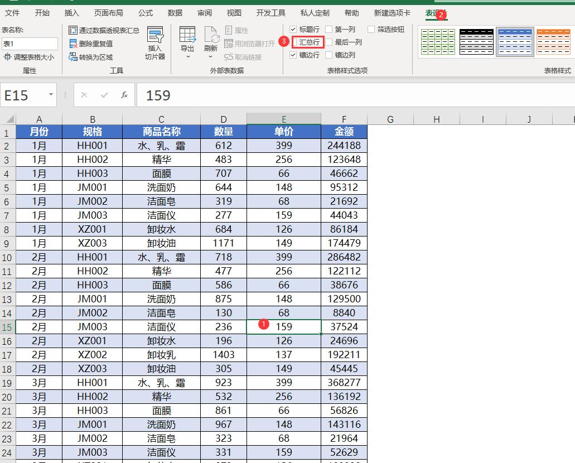
Task: Click cell containing 1403
Action: (224, 355)
